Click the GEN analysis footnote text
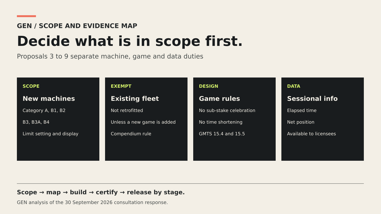Screen dimensions: 381x214 [92, 203]
